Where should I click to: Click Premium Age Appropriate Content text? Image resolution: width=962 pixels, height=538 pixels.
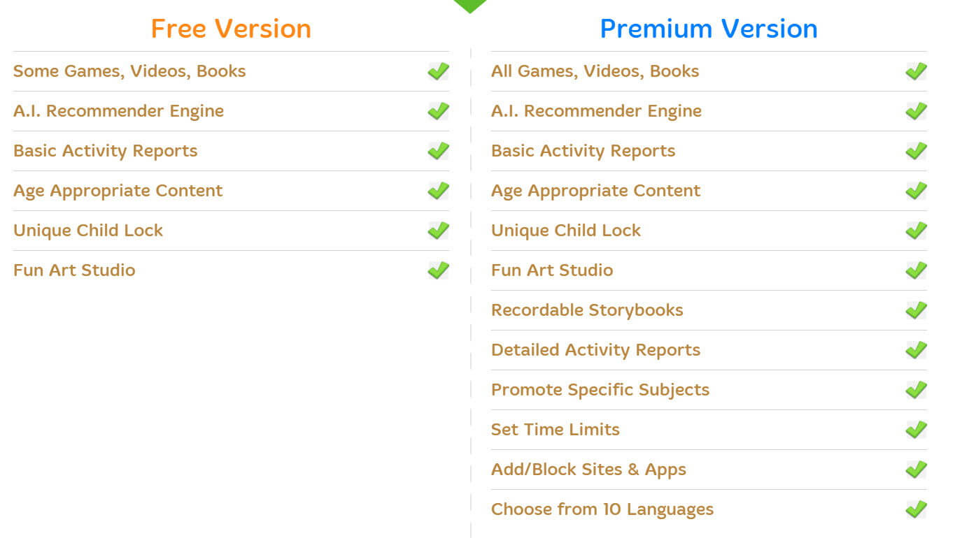(596, 191)
